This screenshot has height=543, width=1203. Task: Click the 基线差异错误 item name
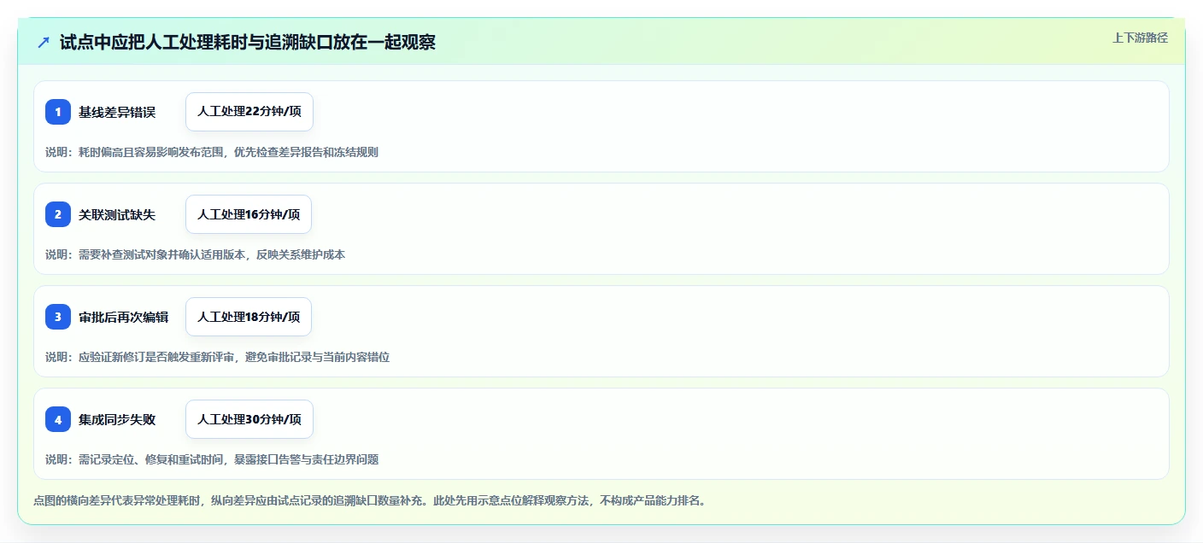tap(117, 112)
